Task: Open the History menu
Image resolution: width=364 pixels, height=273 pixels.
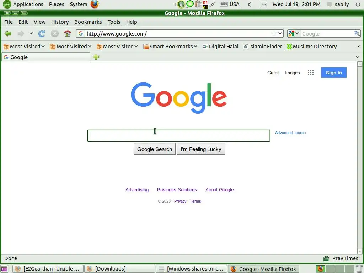Action: 60,22
